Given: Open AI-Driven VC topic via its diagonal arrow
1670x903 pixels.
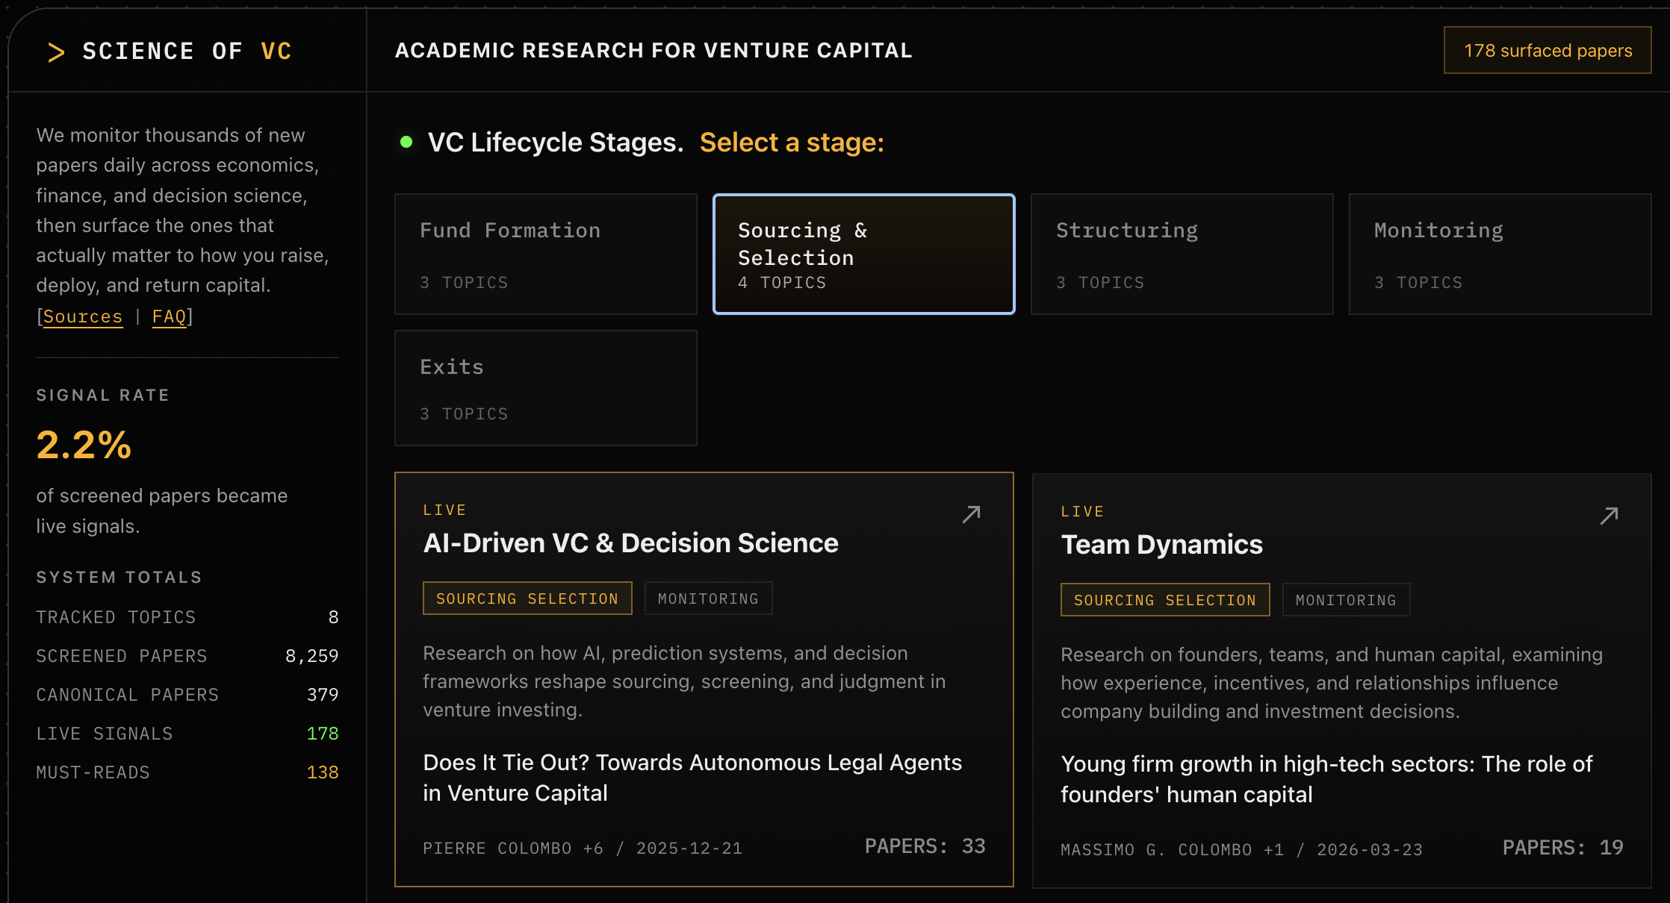Looking at the screenshot, I should (972, 513).
